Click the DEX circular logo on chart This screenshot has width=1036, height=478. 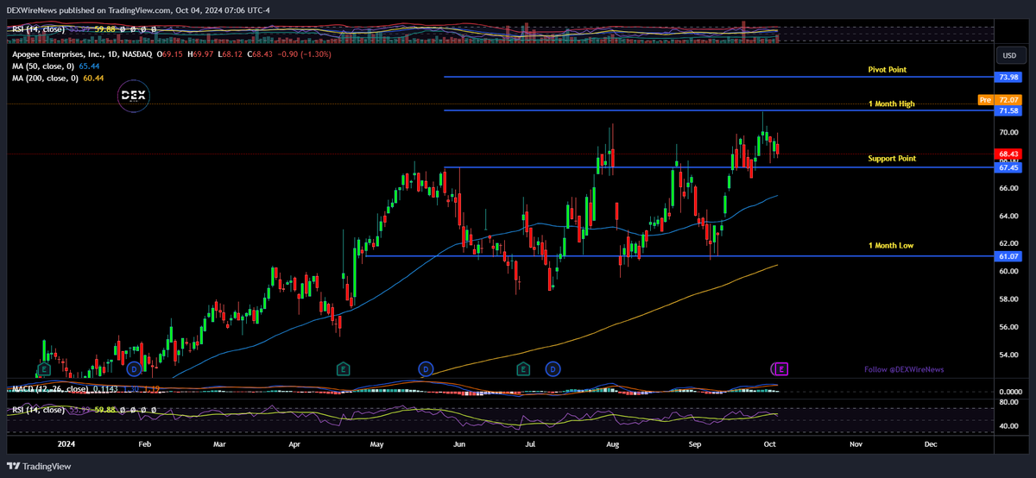coord(133,95)
